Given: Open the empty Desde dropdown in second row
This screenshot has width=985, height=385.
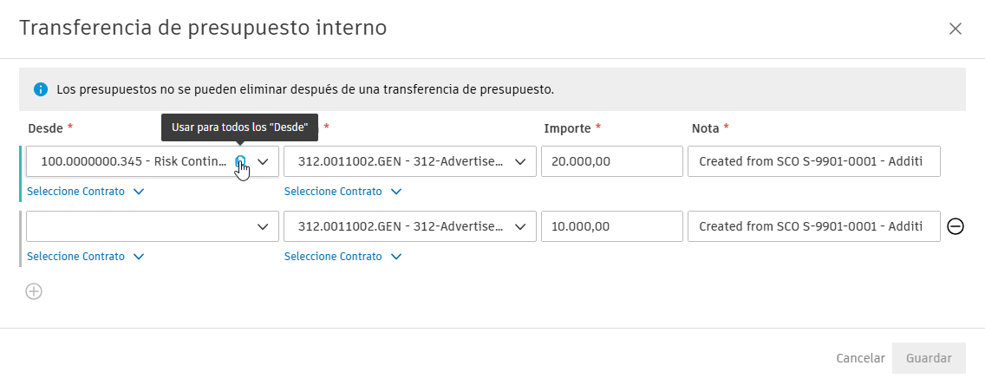Looking at the screenshot, I should (153, 226).
